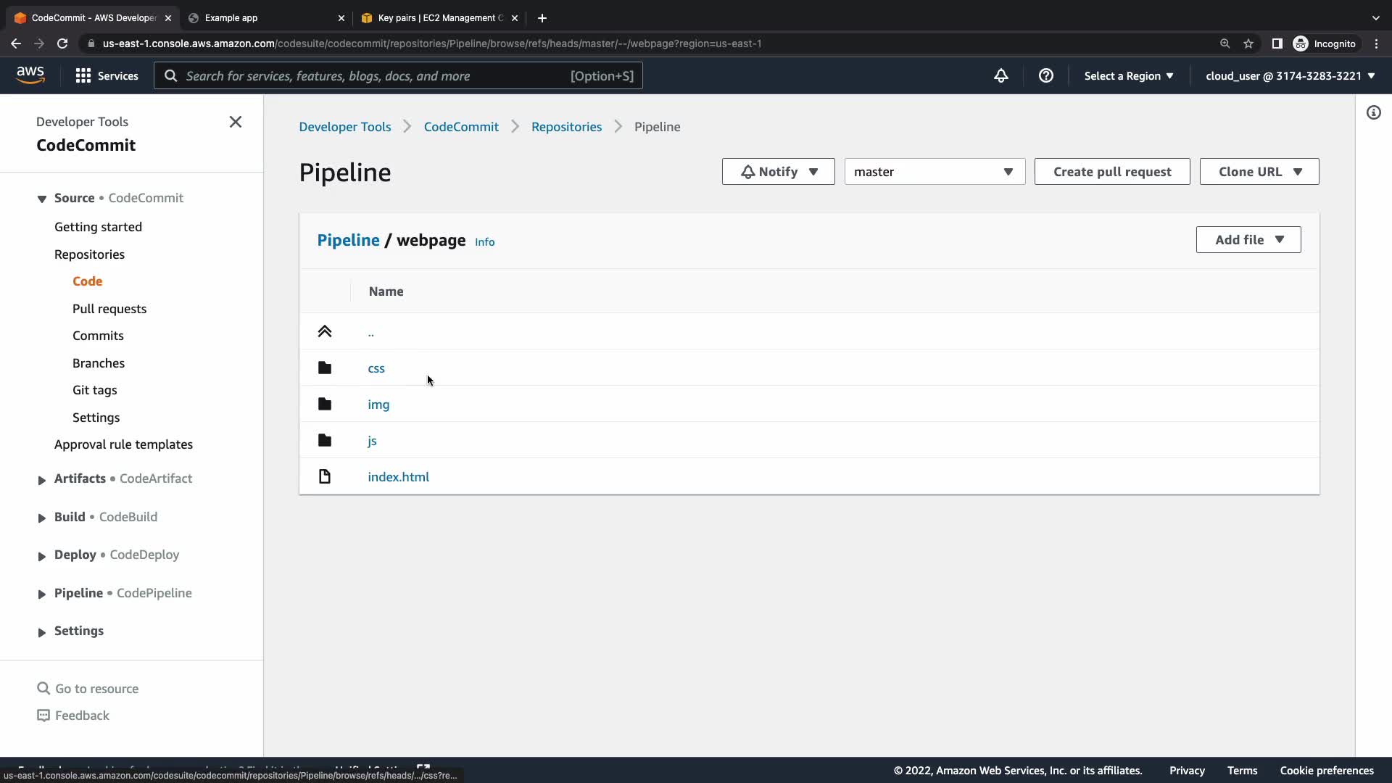The image size is (1392, 783).
Task: Open the info panel icon at right edge
Action: [1373, 112]
